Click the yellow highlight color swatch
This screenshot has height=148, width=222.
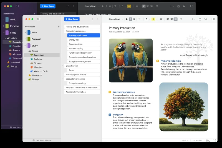153,19
